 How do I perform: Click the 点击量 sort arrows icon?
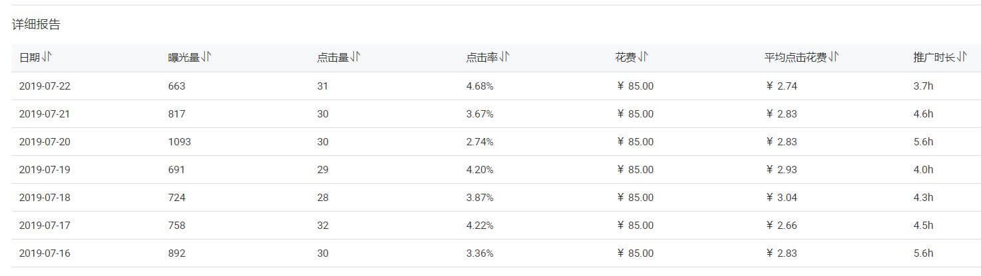click(355, 58)
